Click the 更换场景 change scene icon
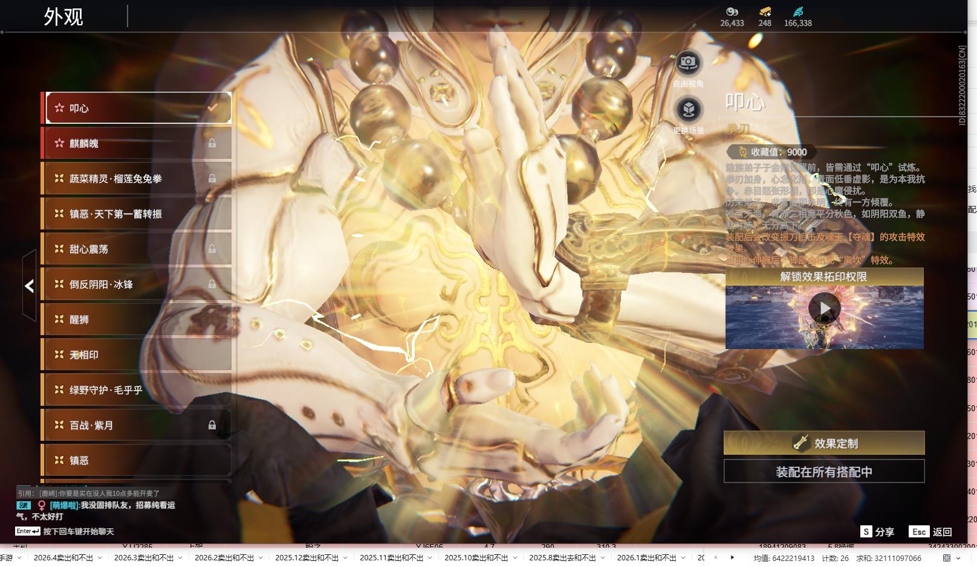Viewport: 977px width, 567px height. click(687, 110)
